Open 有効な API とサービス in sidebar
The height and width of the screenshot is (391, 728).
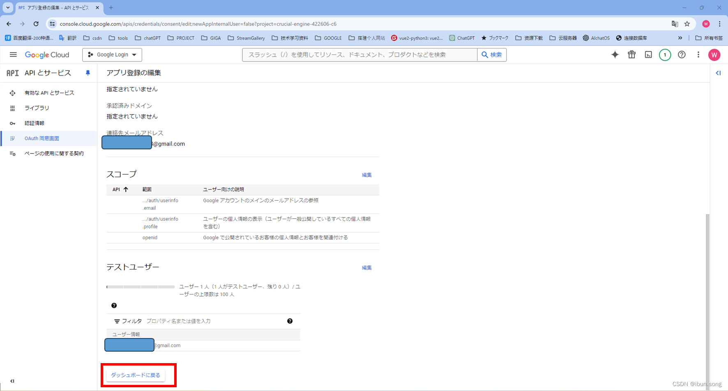point(49,93)
